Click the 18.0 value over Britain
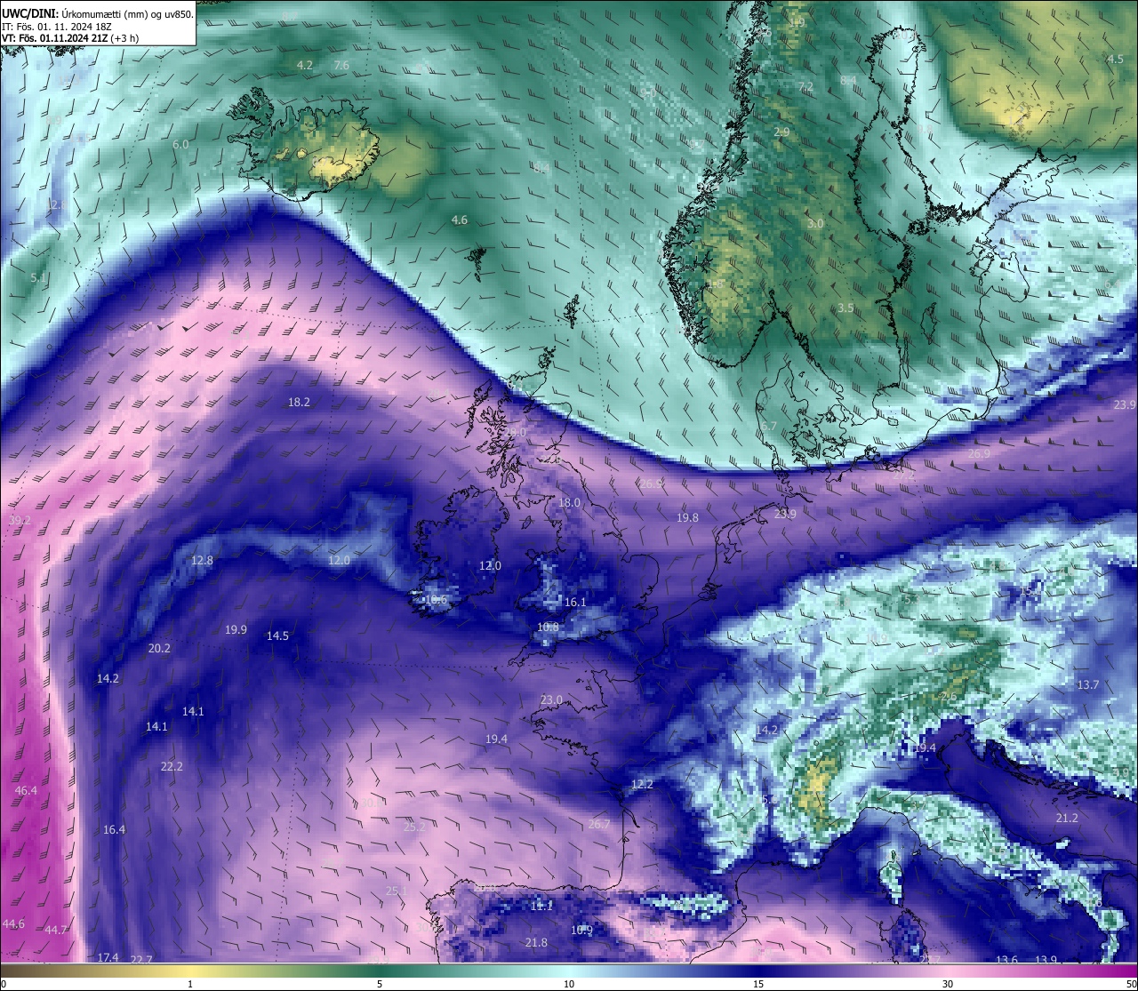 click(569, 502)
